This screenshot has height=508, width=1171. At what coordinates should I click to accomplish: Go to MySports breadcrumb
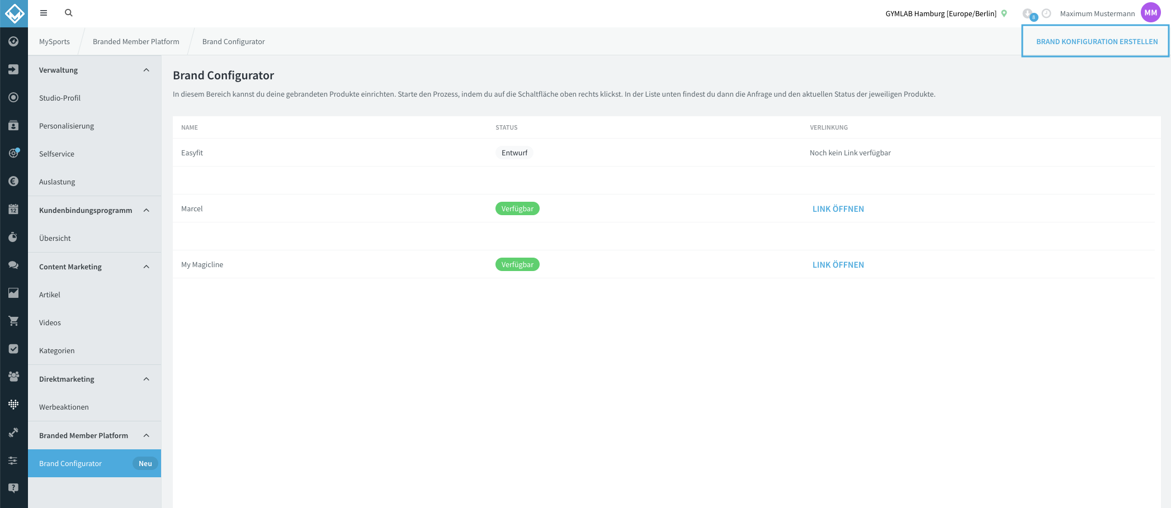click(54, 41)
